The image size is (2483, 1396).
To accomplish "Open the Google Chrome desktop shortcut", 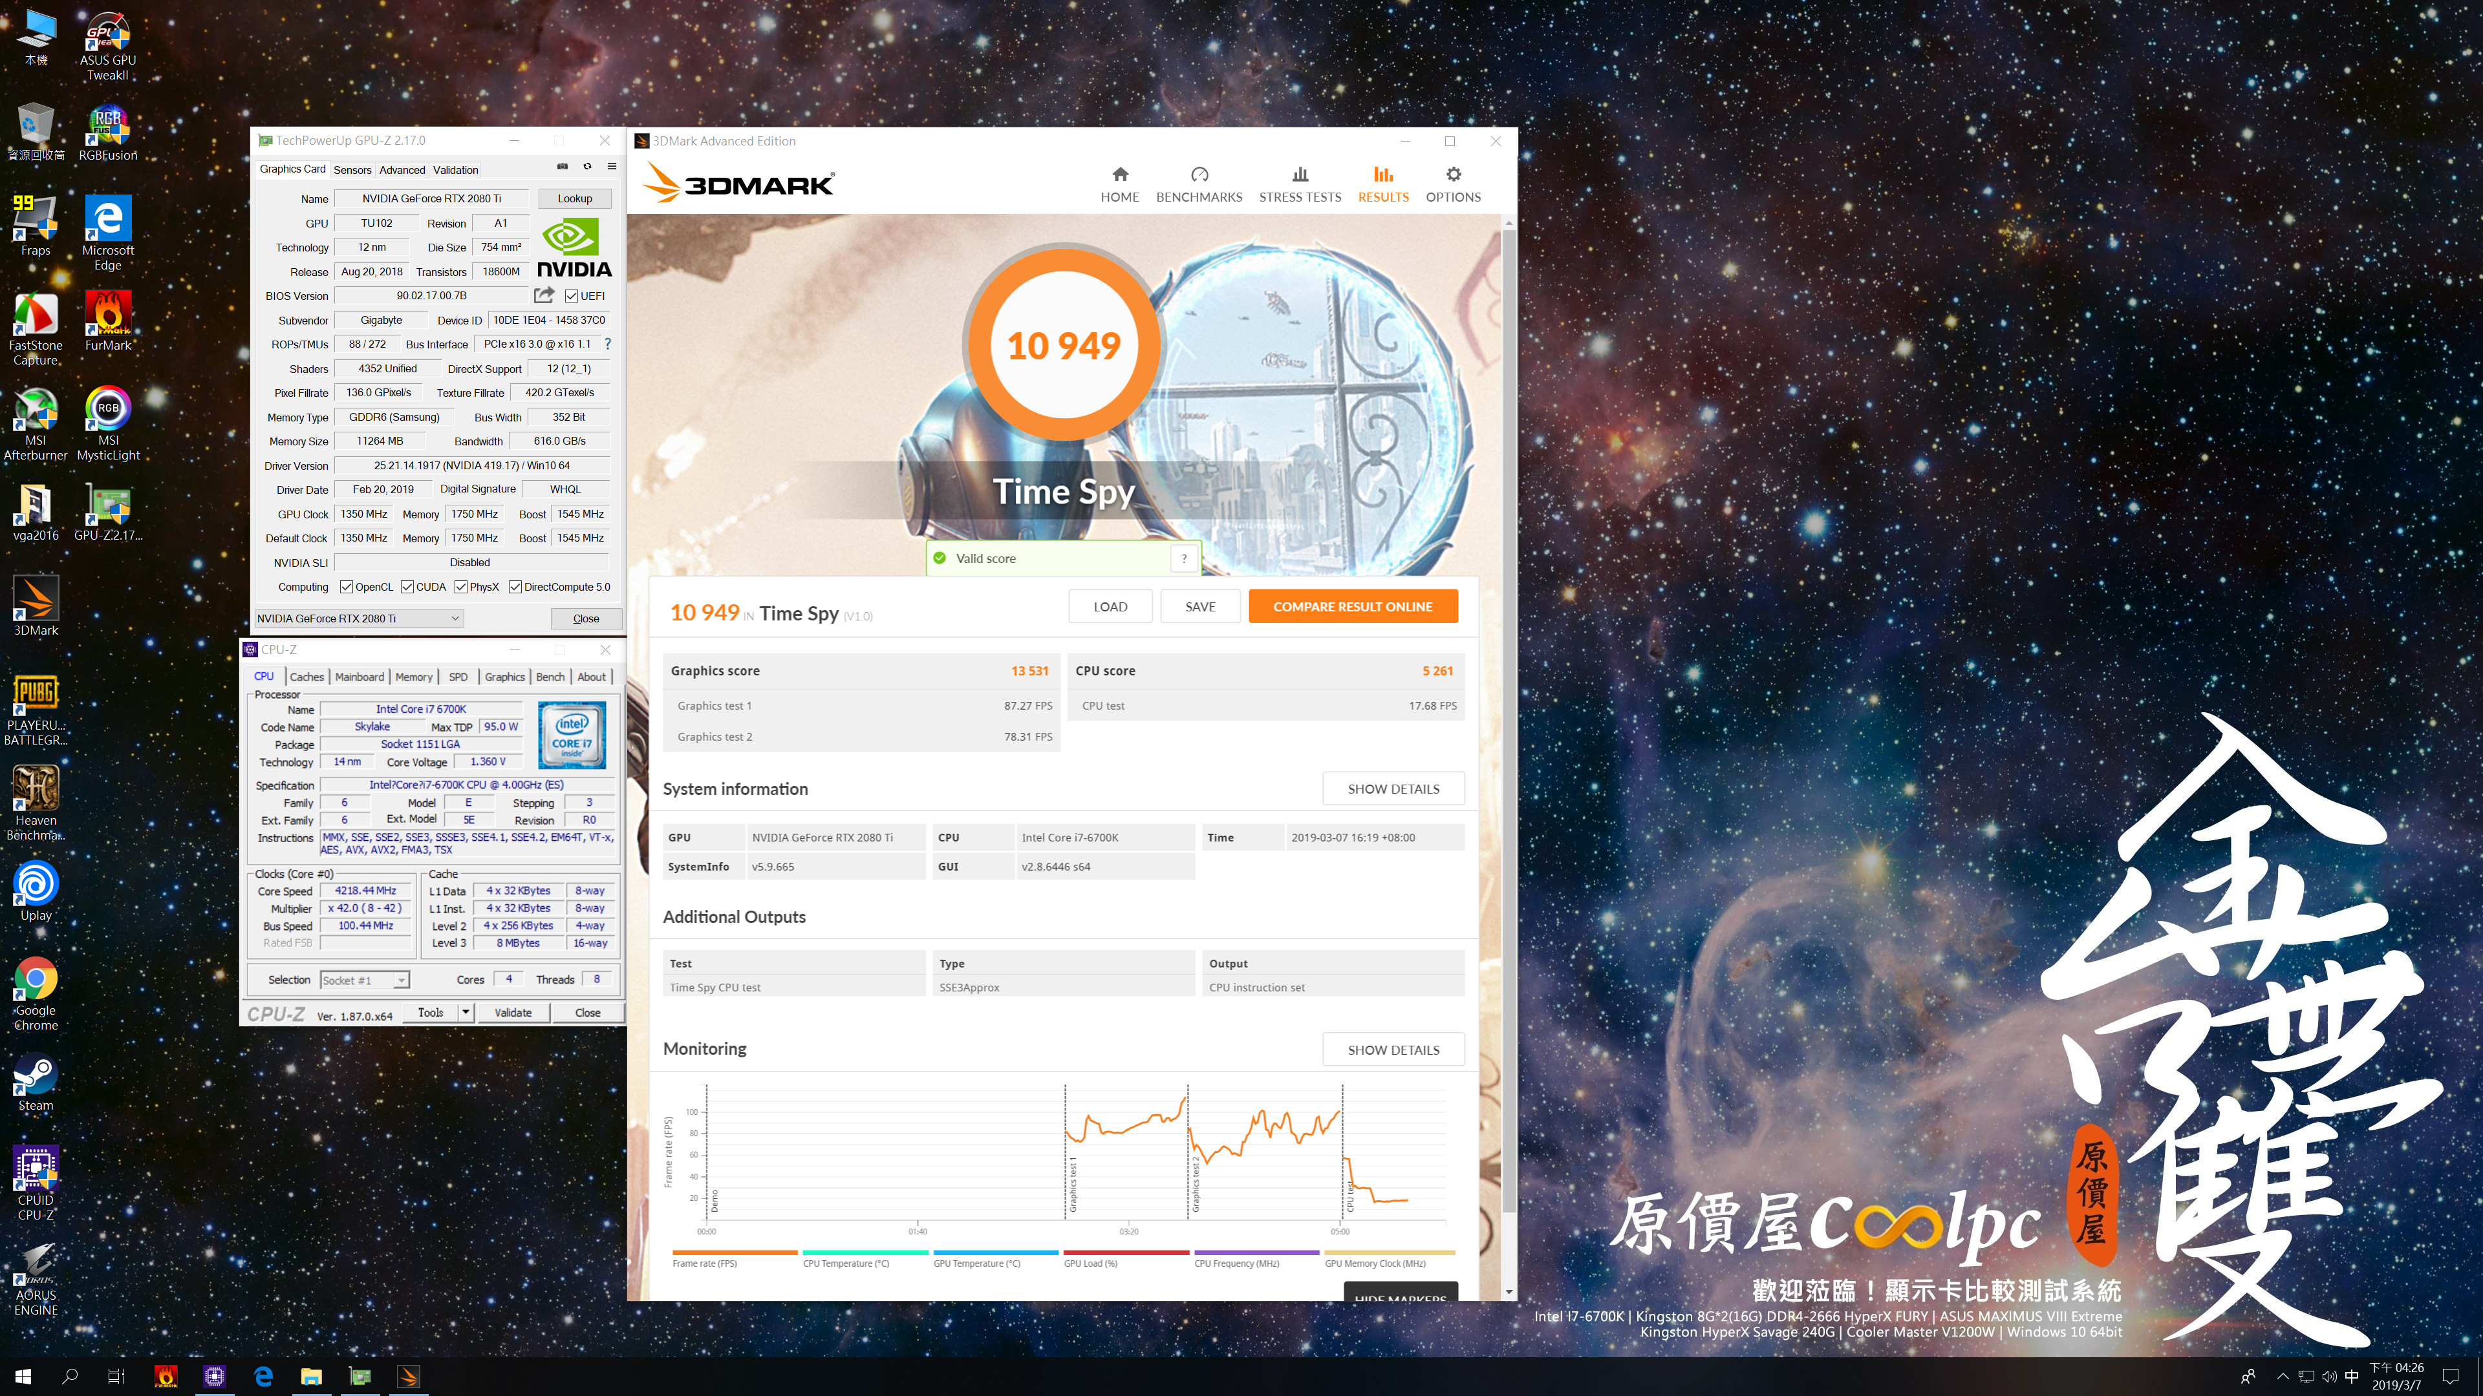I will click(36, 993).
